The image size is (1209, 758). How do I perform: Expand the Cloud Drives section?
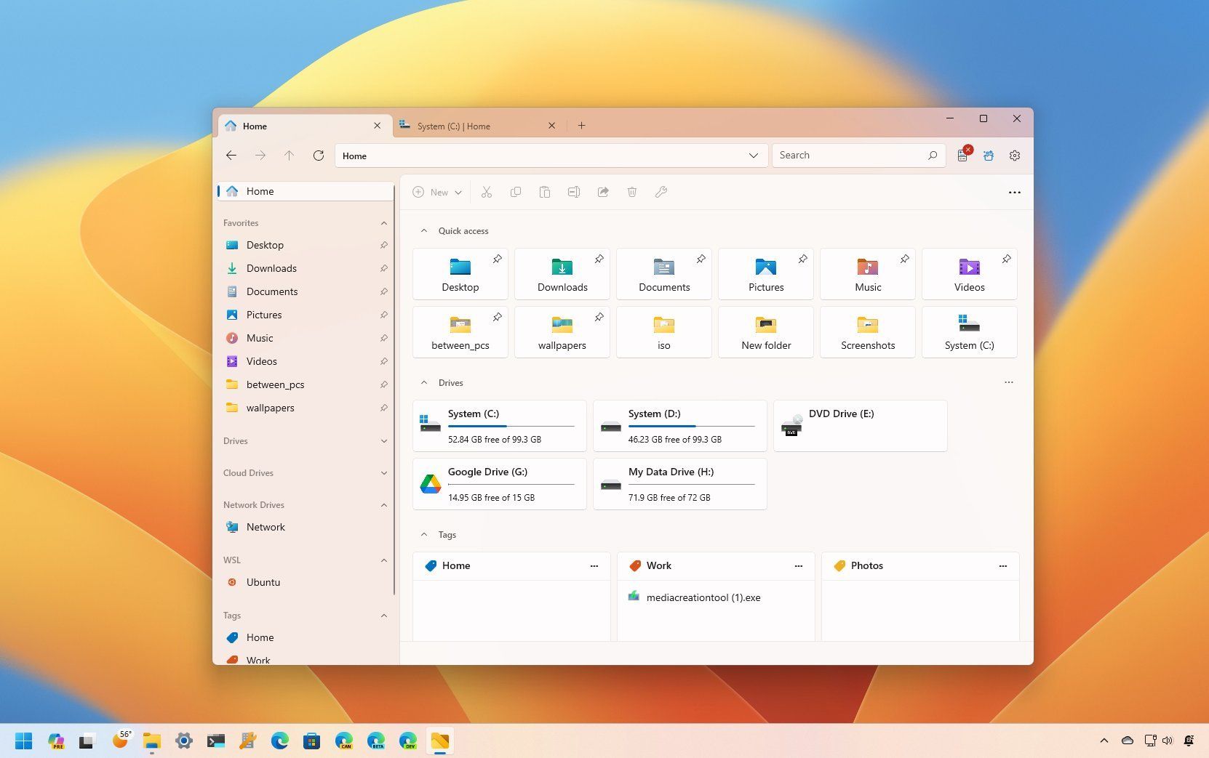pyautogui.click(x=384, y=472)
